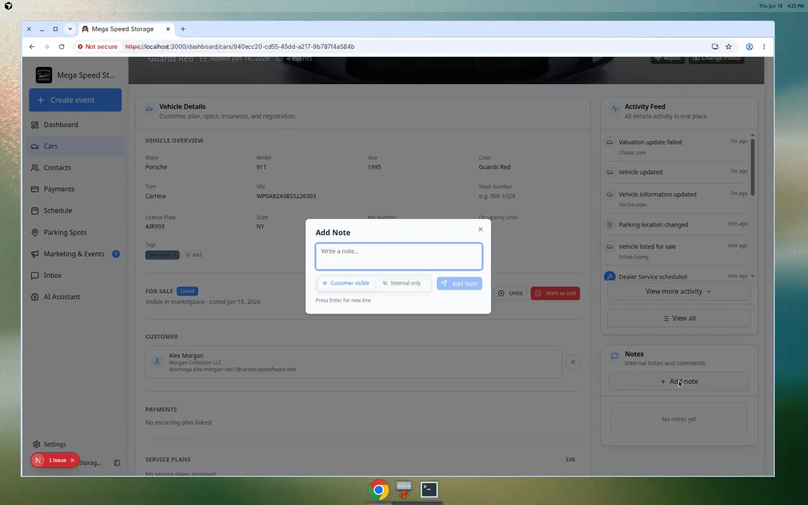Remove customer Alex Morgan with X
Image resolution: width=808 pixels, height=505 pixels.
click(573, 362)
